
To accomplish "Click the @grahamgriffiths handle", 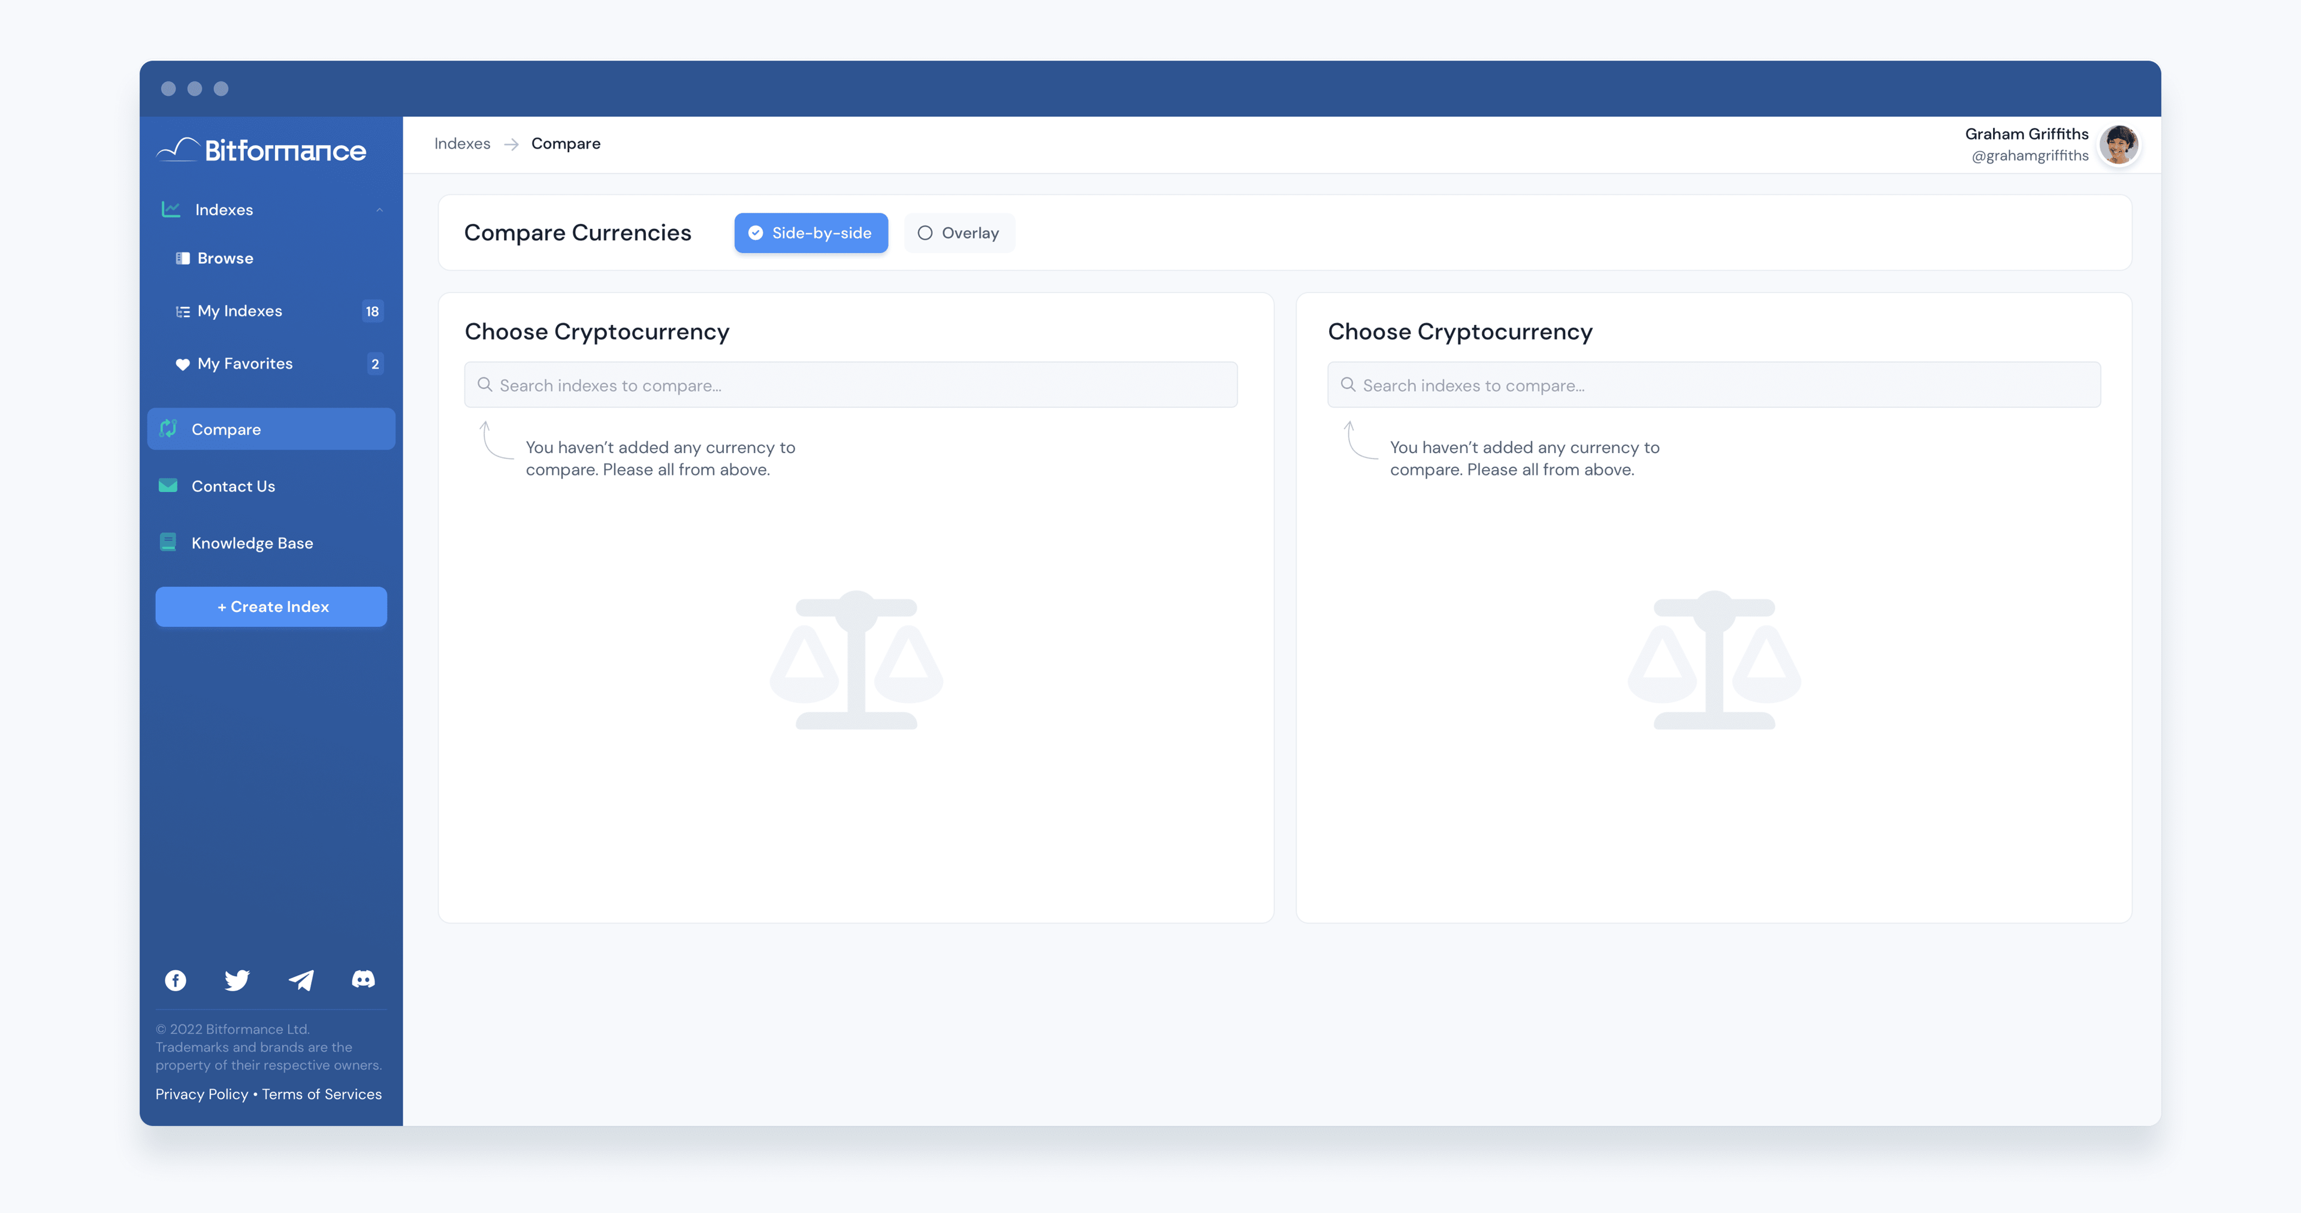I will click(2030, 155).
